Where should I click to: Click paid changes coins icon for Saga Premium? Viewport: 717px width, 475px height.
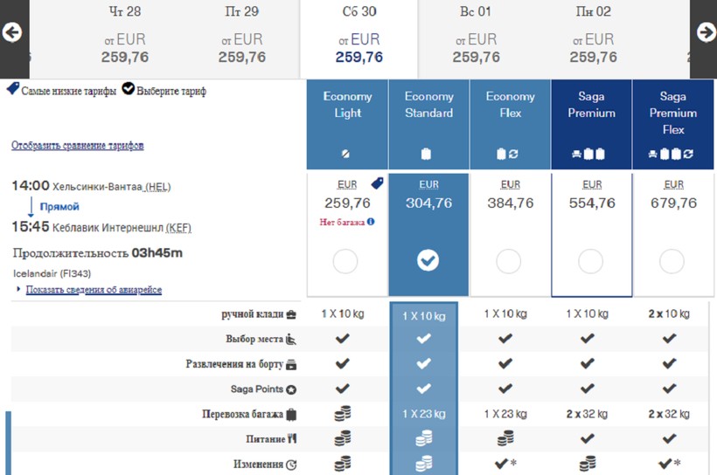click(588, 464)
